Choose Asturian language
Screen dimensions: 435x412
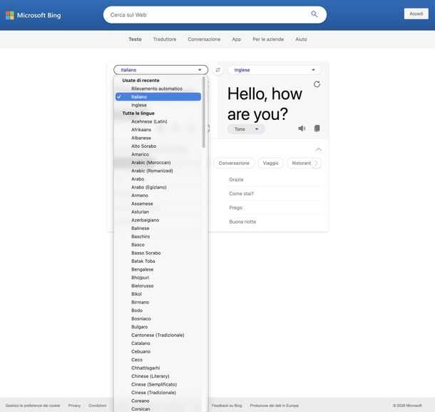158,212
